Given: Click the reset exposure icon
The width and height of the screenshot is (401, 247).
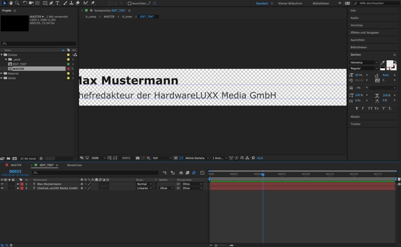Looking at the screenshot, I should [253, 158].
